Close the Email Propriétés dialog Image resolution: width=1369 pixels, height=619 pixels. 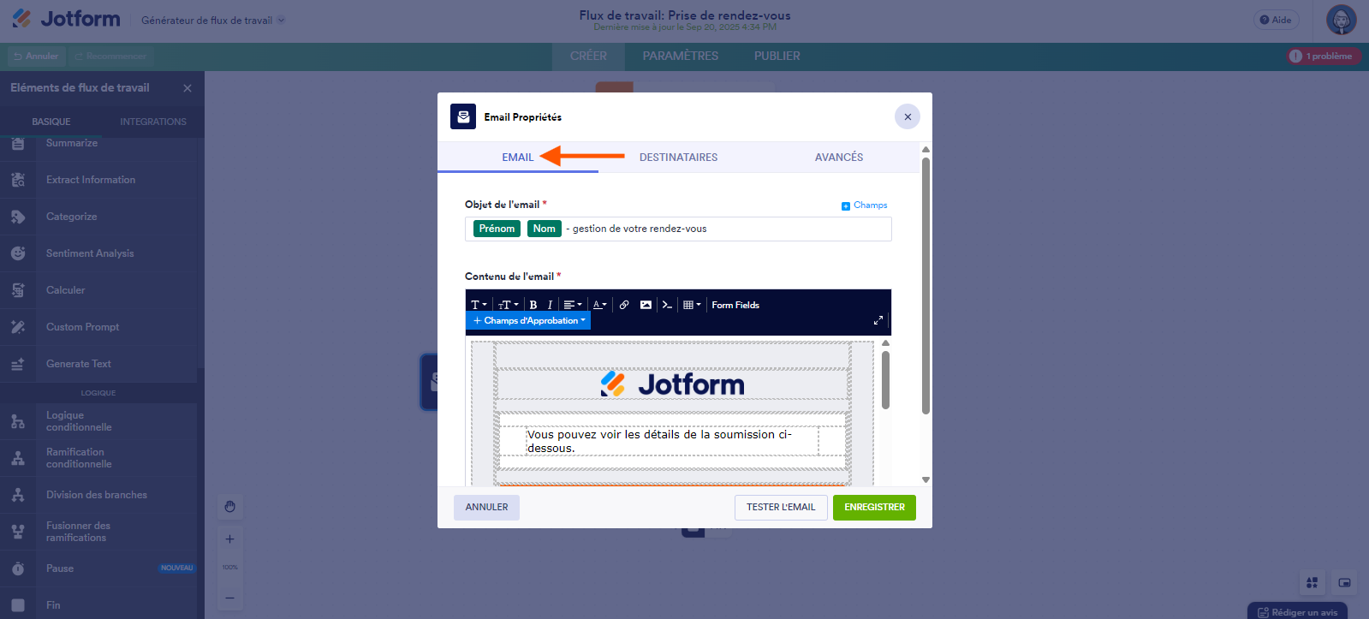(907, 117)
